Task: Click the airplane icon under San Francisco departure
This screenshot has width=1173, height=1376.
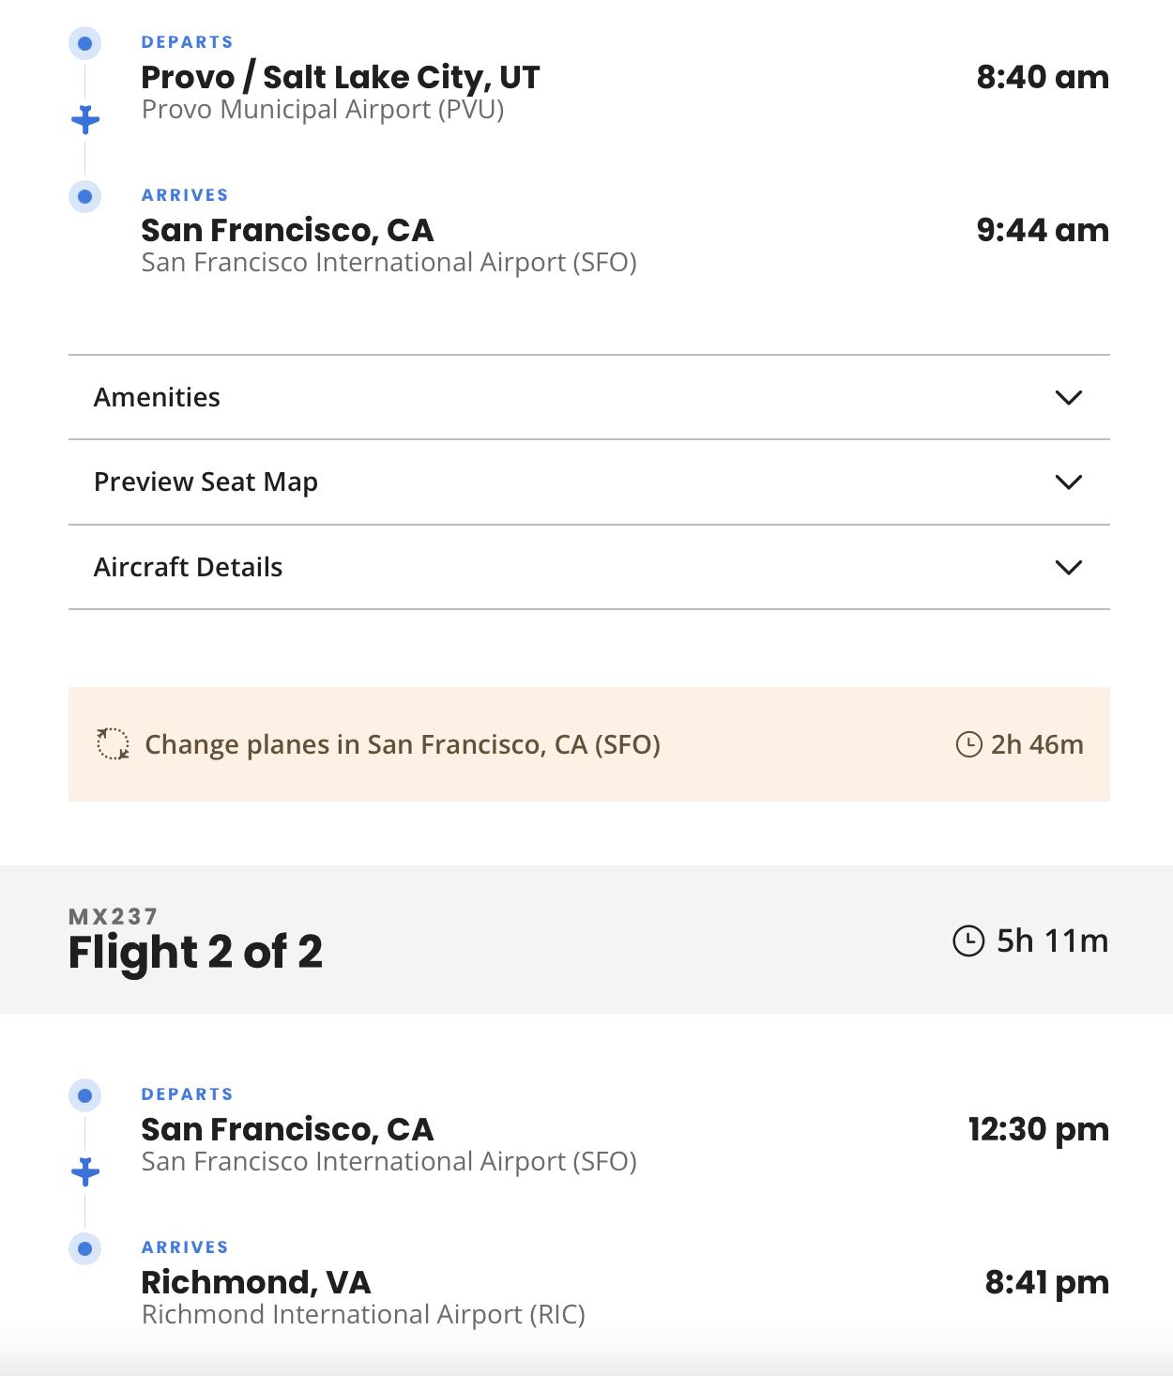Action: coord(85,1171)
